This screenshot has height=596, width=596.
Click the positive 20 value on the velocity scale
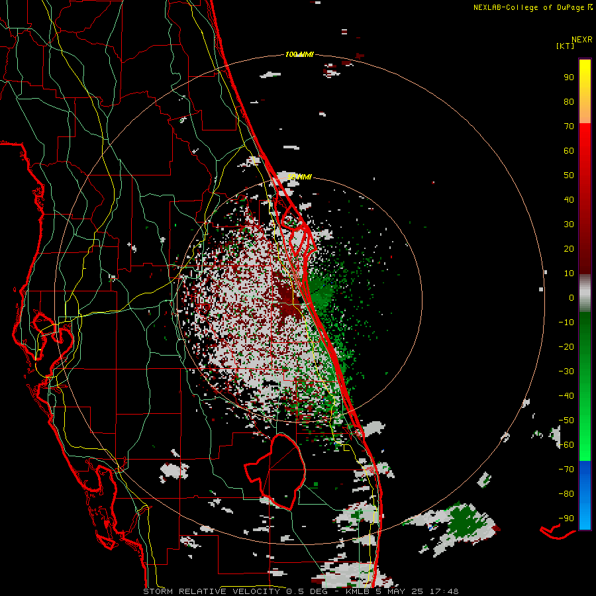[569, 248]
